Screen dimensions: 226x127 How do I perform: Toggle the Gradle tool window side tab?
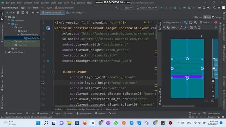coord(224,16)
